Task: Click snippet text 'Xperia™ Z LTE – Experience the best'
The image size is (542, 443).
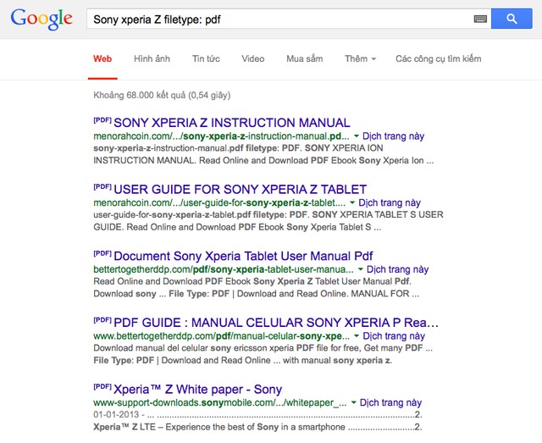Action: pyautogui.click(x=218, y=427)
